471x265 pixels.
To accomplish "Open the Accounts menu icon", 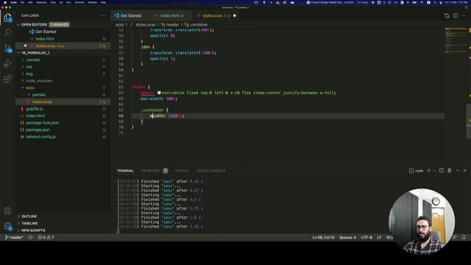I will (x=8, y=211).
